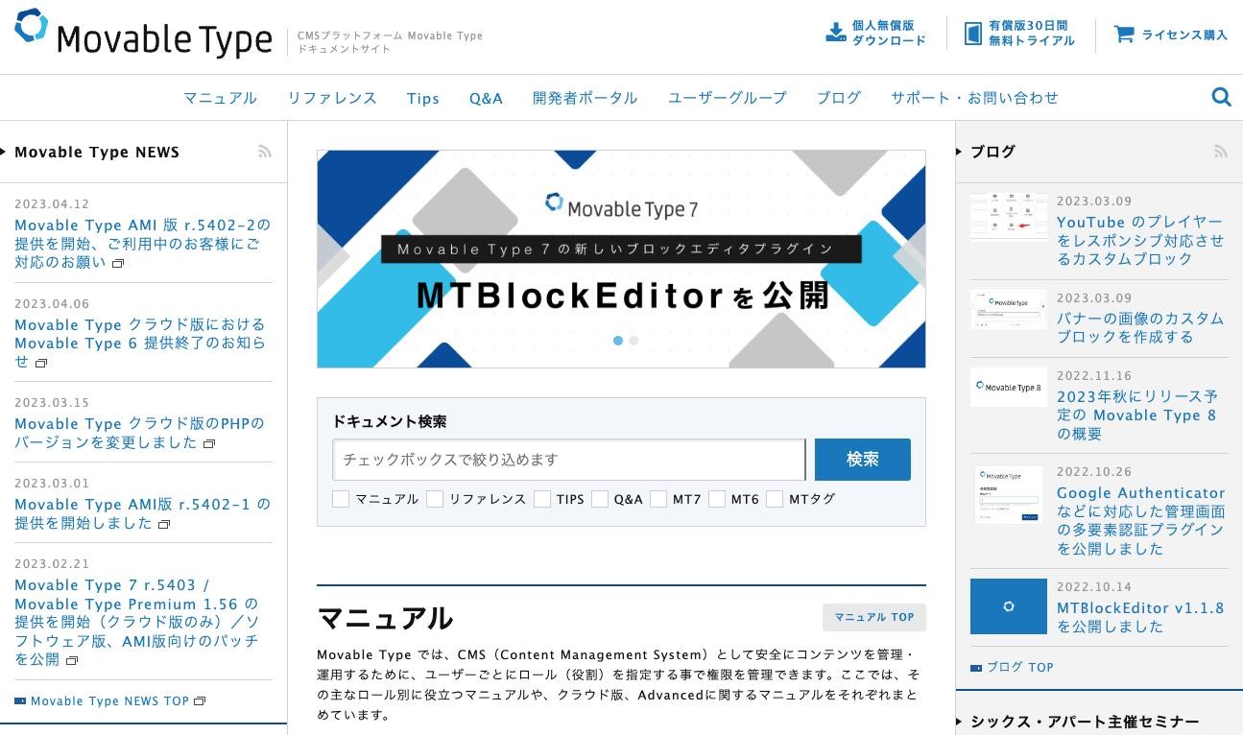Open news about Movable Type 6 提供終了
1243x735 pixels.
(x=140, y=344)
